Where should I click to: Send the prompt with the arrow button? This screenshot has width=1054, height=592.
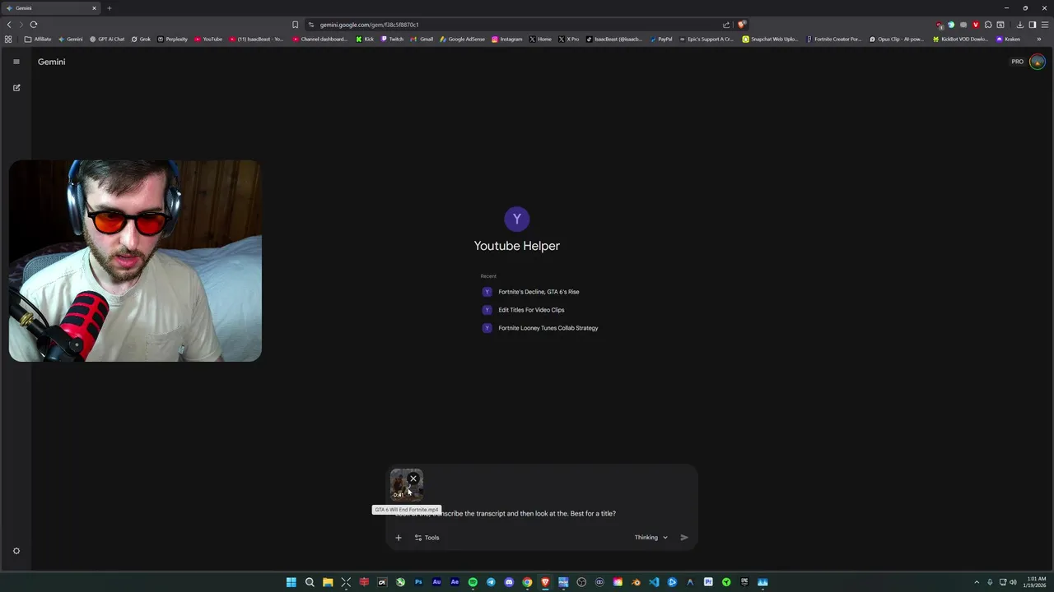[x=684, y=538]
